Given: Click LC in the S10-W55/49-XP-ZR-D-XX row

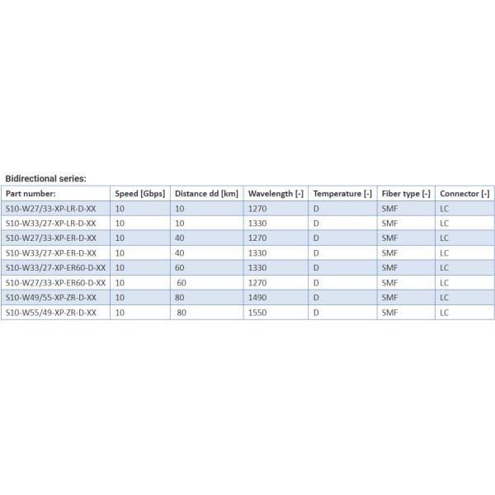Looking at the screenshot, I should (x=444, y=313).
